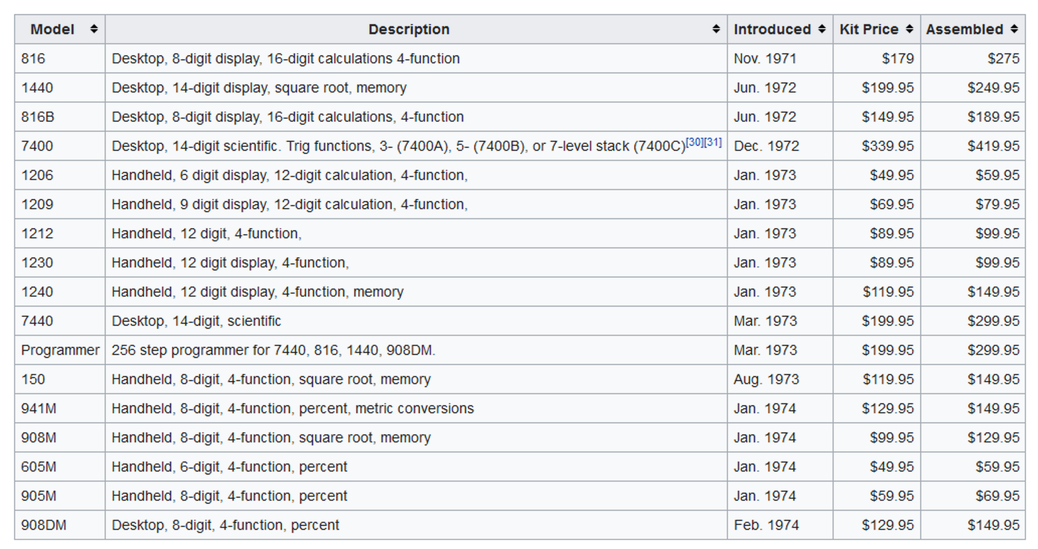Click 'Handheld, 12 digit display, 4-function, memory'
The image size is (1038, 549).
(x=258, y=292)
